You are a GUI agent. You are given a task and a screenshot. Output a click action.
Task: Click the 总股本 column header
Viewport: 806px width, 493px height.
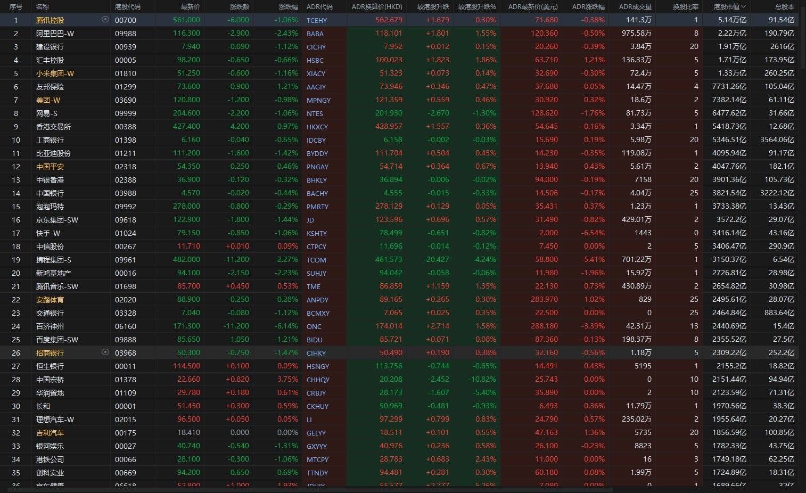click(x=784, y=7)
